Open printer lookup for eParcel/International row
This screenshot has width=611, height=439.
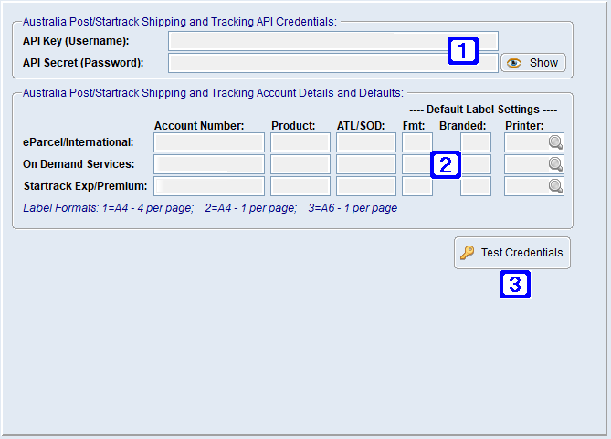[x=555, y=142]
